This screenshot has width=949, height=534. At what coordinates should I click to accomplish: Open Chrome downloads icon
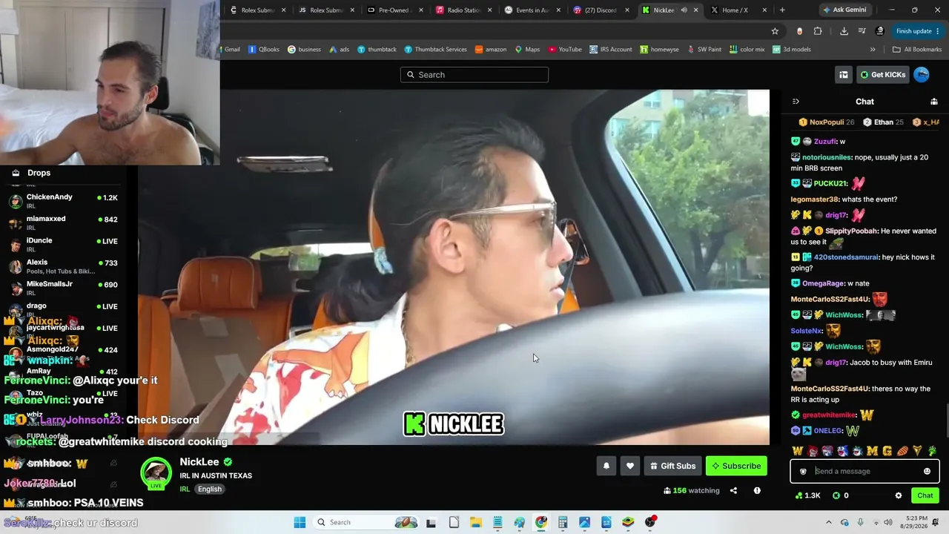(x=844, y=31)
